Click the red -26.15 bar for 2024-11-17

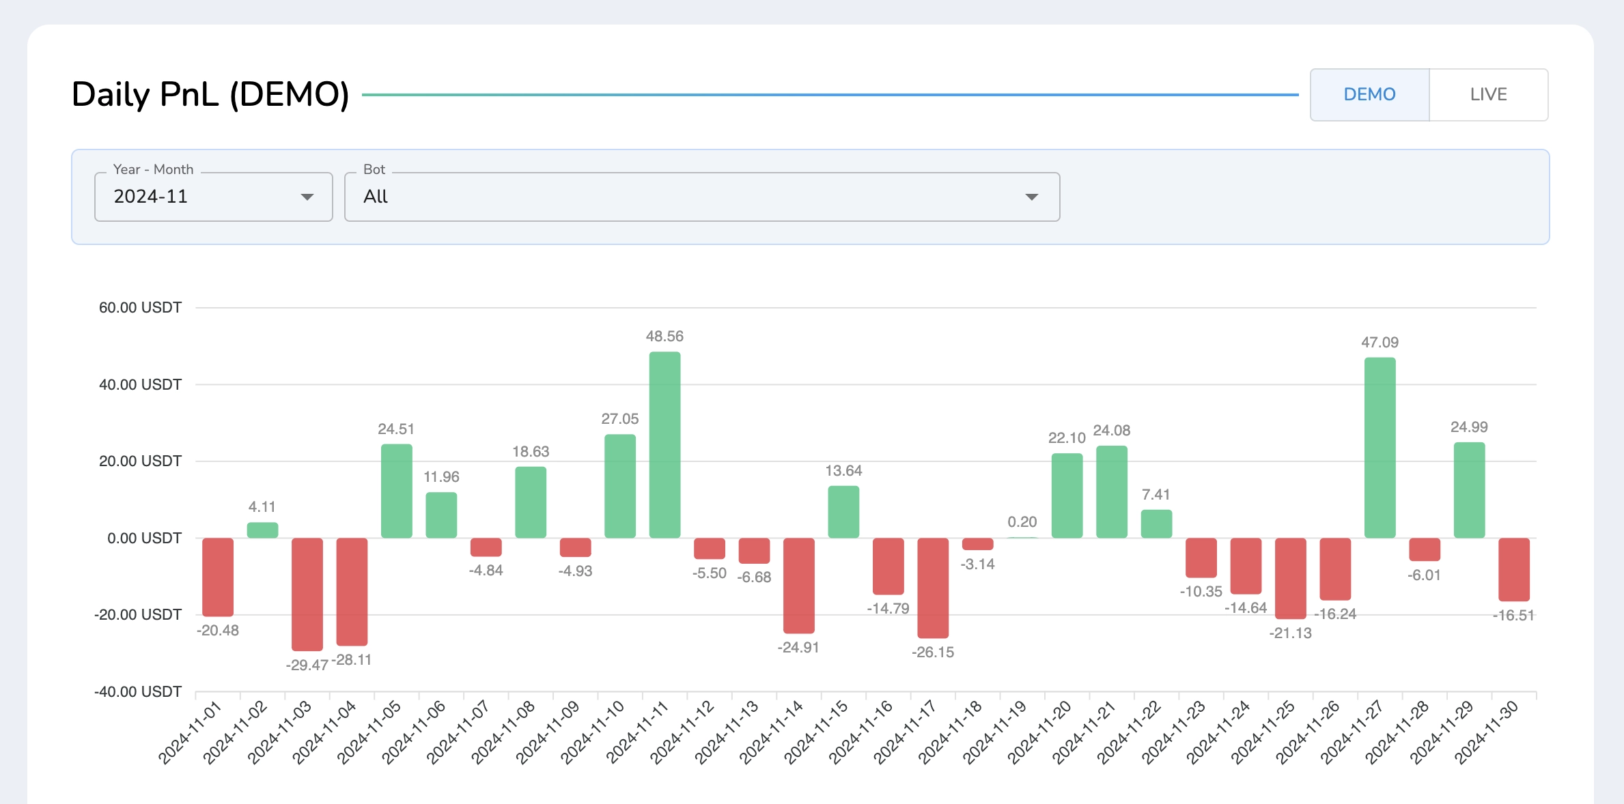tap(933, 588)
